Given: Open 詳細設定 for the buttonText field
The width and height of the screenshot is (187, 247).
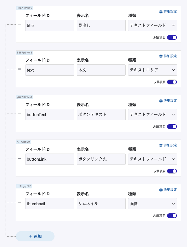Looking at the screenshot, I should [168, 101].
